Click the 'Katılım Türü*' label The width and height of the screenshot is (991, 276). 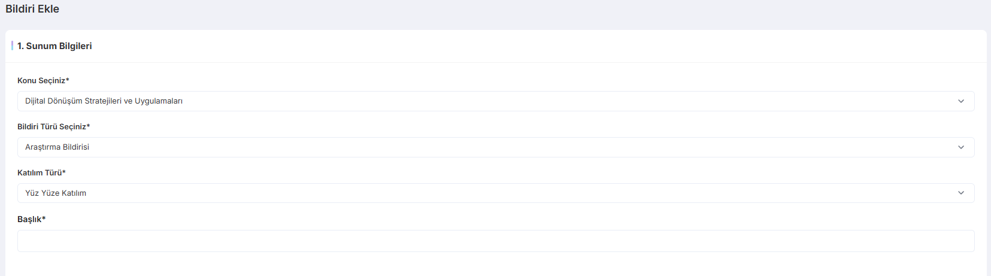(39, 172)
